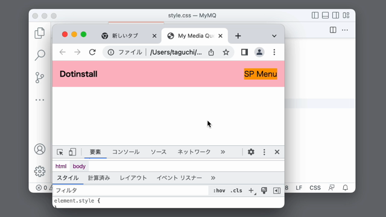Open the スタイル pane tab

(x=68, y=178)
